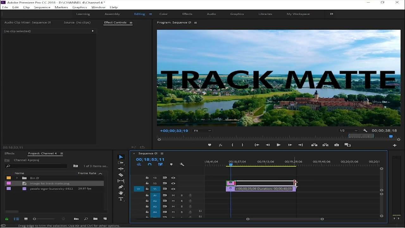Open the 1/2 playback resolution dropdown
Viewport: 405px width, 228px height.
tap(348, 130)
